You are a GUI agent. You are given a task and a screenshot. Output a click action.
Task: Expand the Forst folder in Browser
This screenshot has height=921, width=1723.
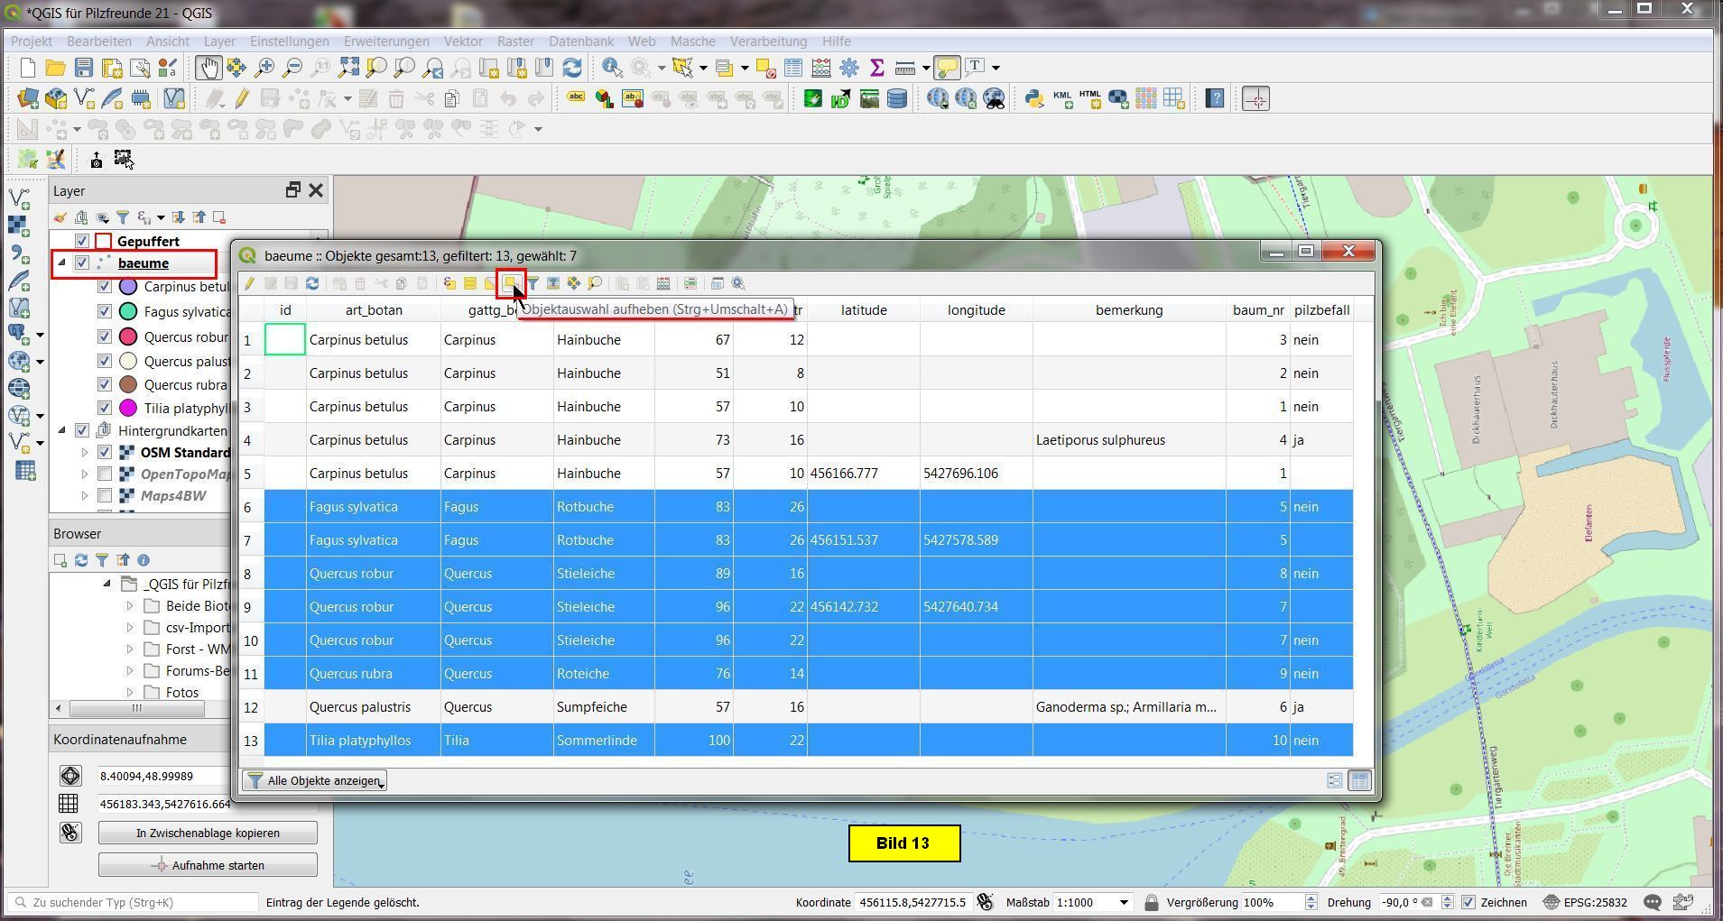pos(130,649)
